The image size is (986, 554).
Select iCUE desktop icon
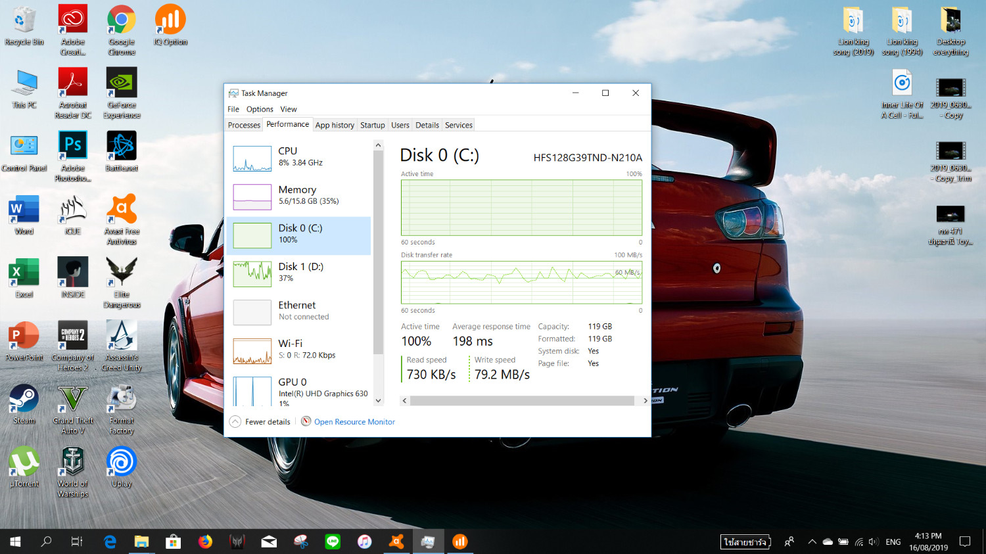coord(73,216)
